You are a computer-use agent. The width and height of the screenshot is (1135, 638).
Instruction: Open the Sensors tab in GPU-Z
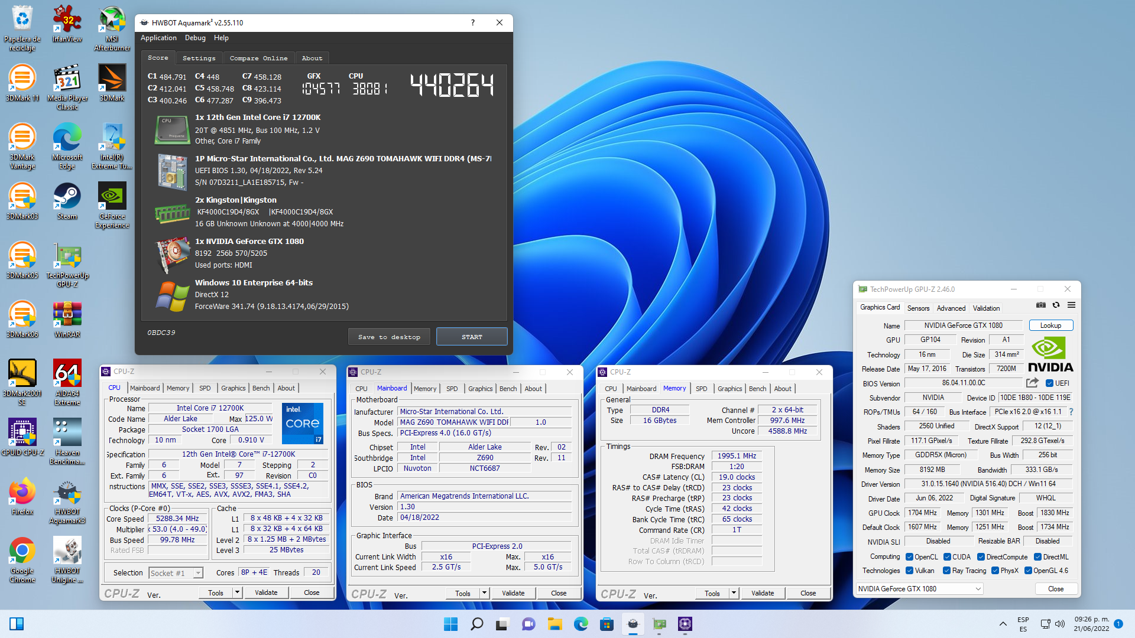click(918, 308)
